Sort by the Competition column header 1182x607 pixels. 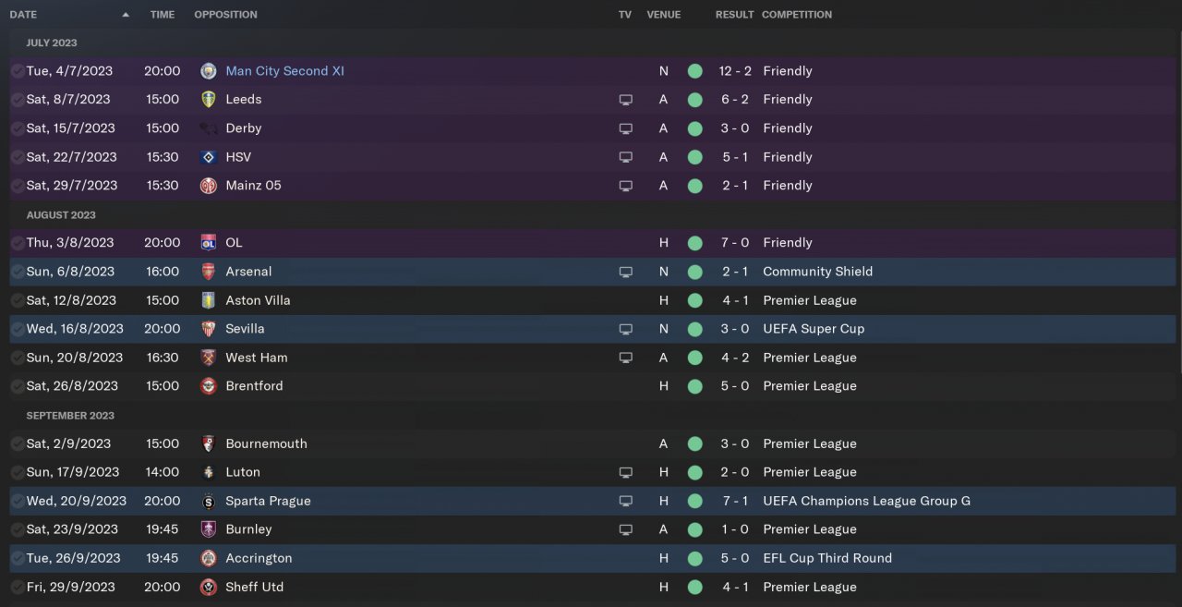pyautogui.click(x=796, y=15)
